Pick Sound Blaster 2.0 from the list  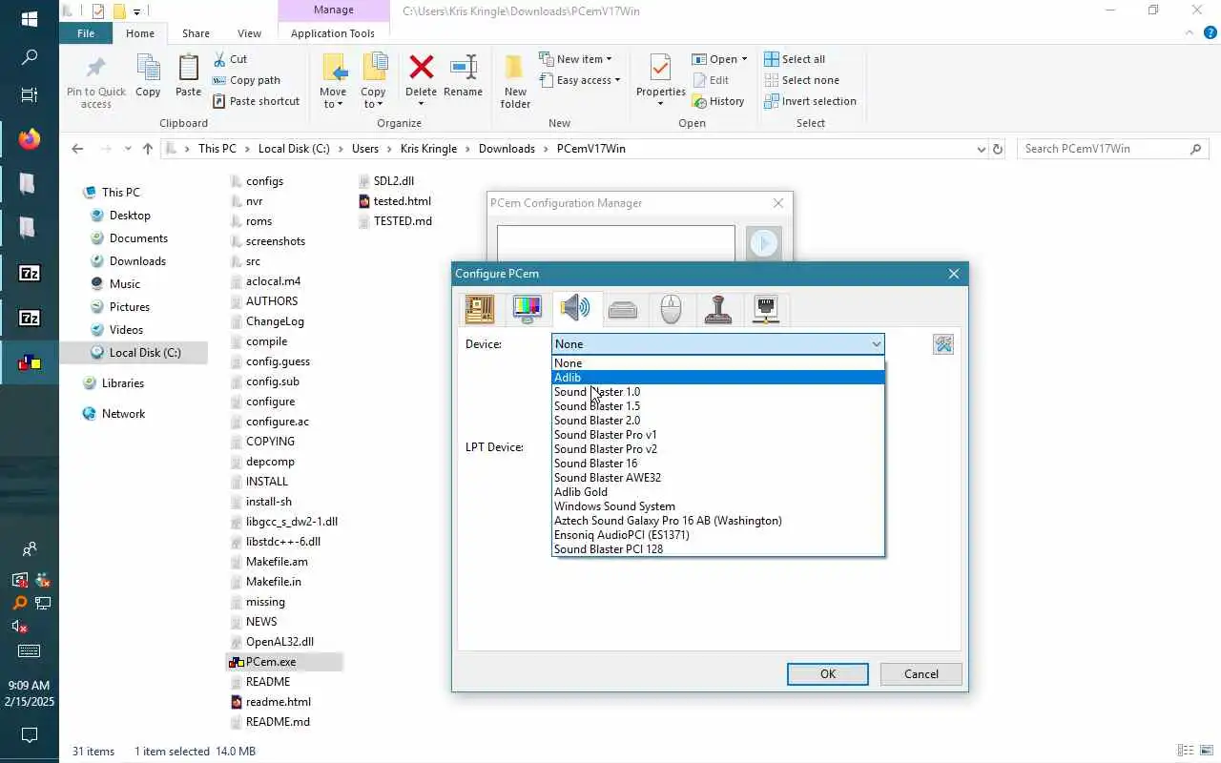[718, 421]
